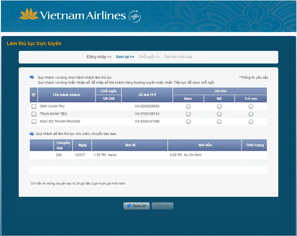Click the Tiếp tục button

[163, 206]
